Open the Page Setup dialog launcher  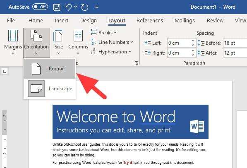coord(137,63)
